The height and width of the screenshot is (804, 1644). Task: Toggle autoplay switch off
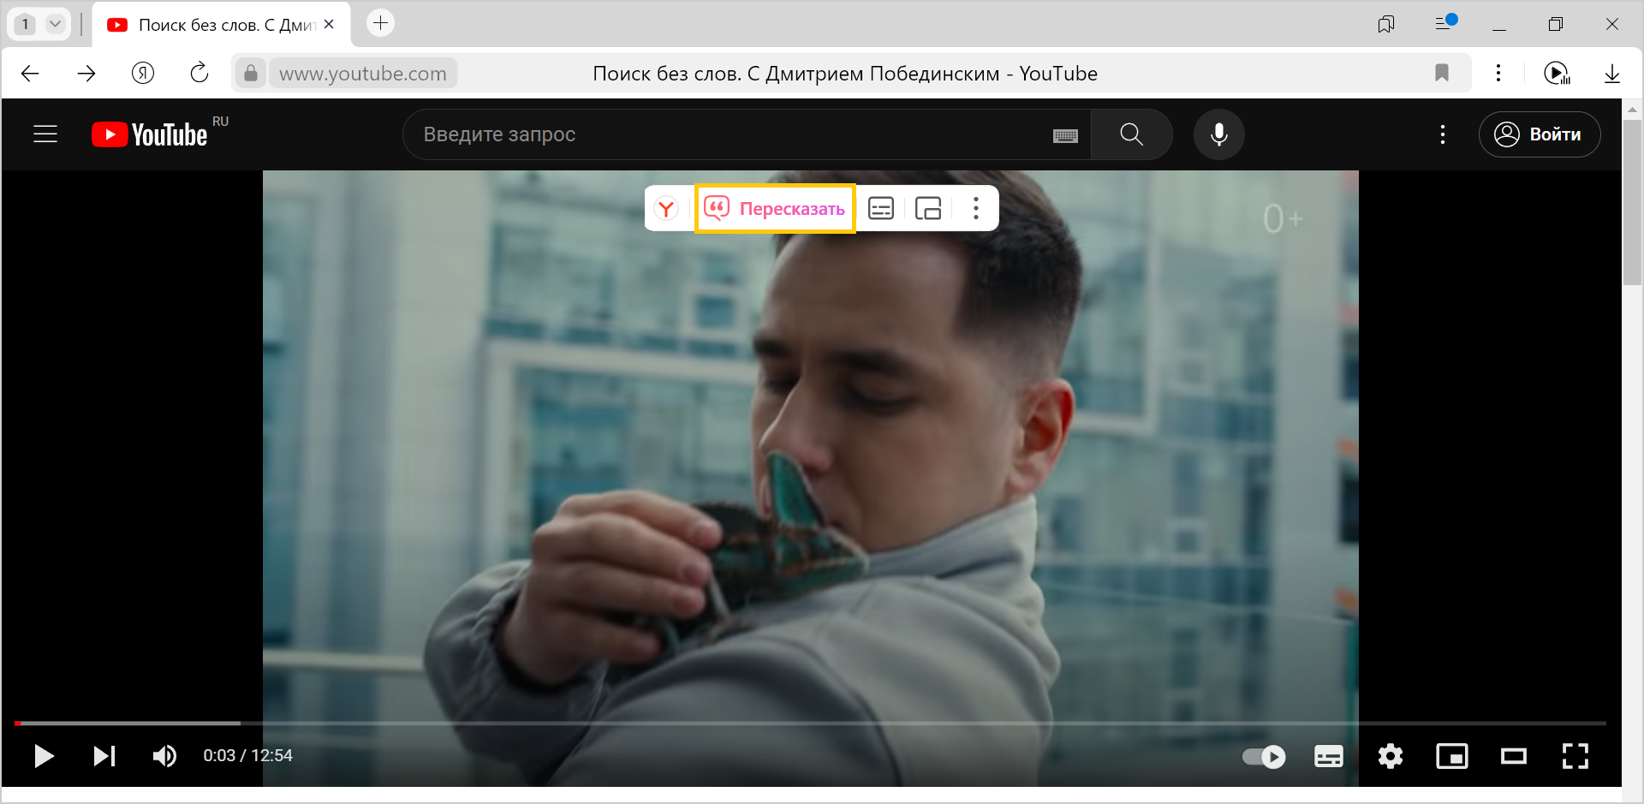point(1264,756)
